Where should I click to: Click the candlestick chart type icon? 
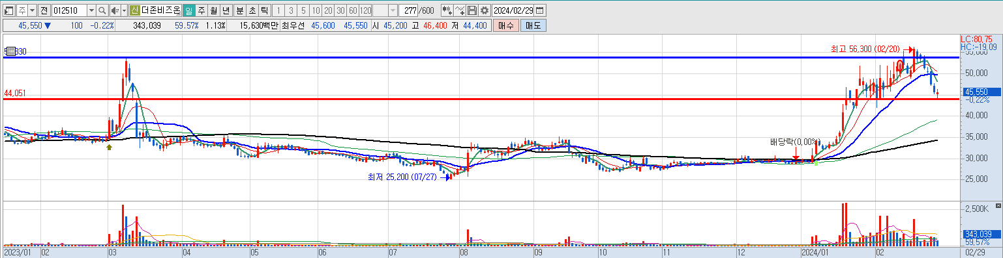point(447,10)
